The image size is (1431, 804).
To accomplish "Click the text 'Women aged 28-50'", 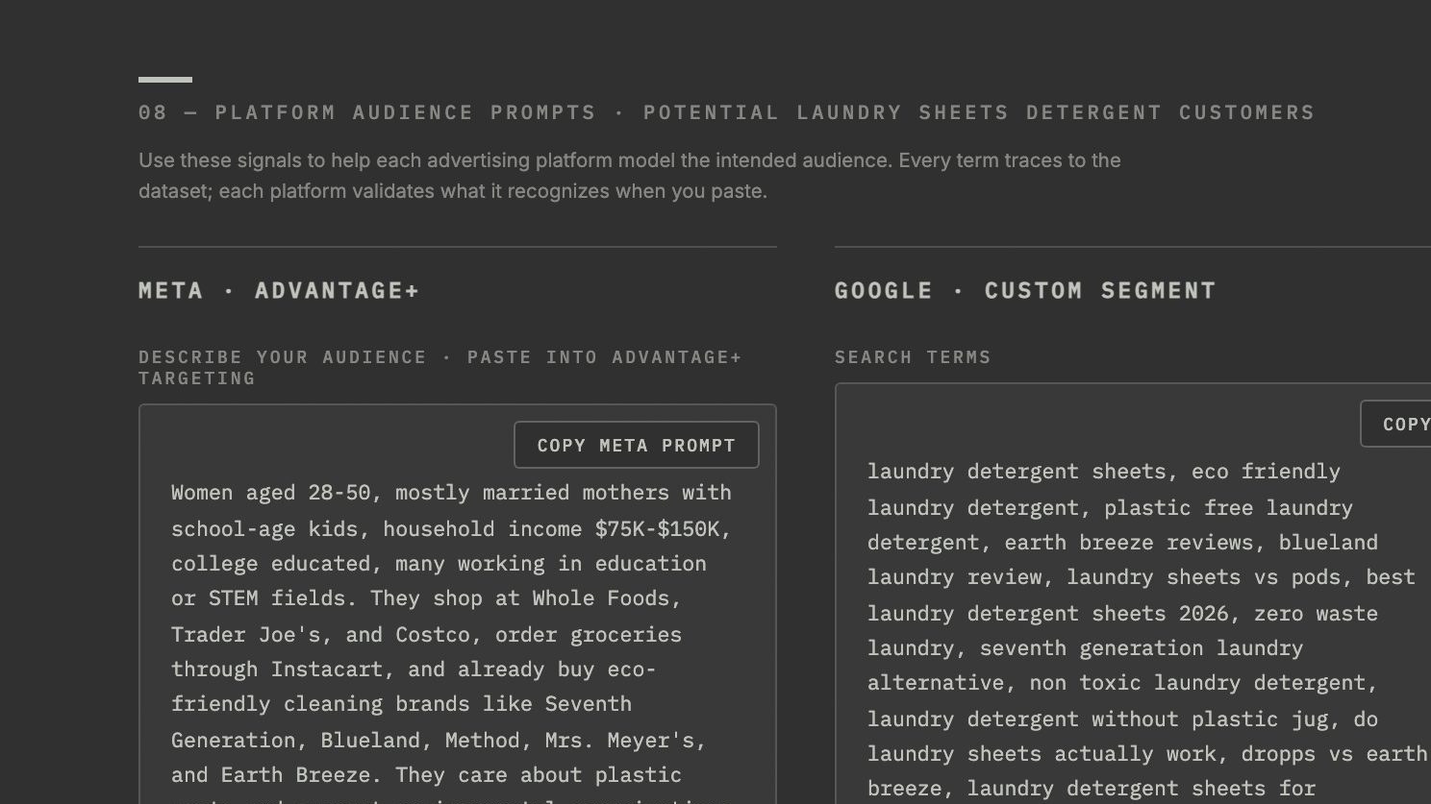I will [270, 493].
